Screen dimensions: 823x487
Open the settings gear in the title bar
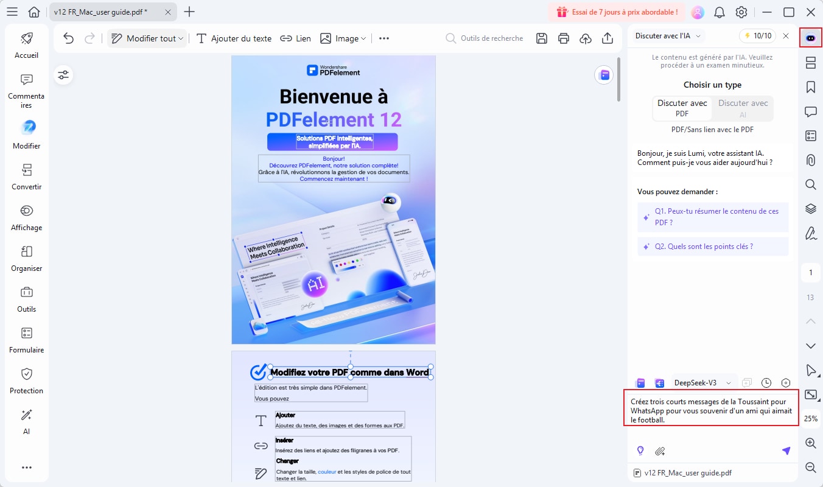click(741, 12)
